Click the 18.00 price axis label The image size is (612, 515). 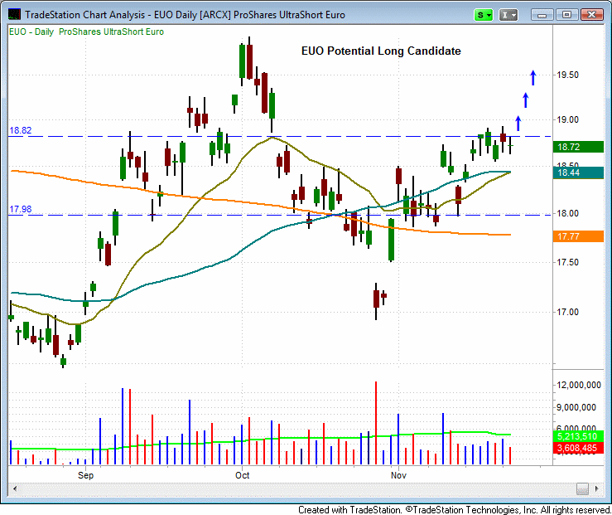coord(567,213)
